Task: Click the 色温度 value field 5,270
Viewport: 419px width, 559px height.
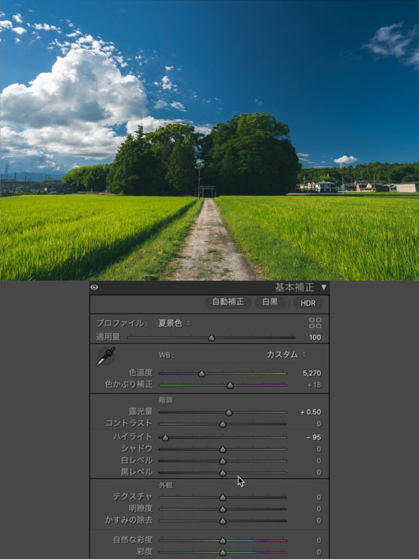Action: (312, 374)
